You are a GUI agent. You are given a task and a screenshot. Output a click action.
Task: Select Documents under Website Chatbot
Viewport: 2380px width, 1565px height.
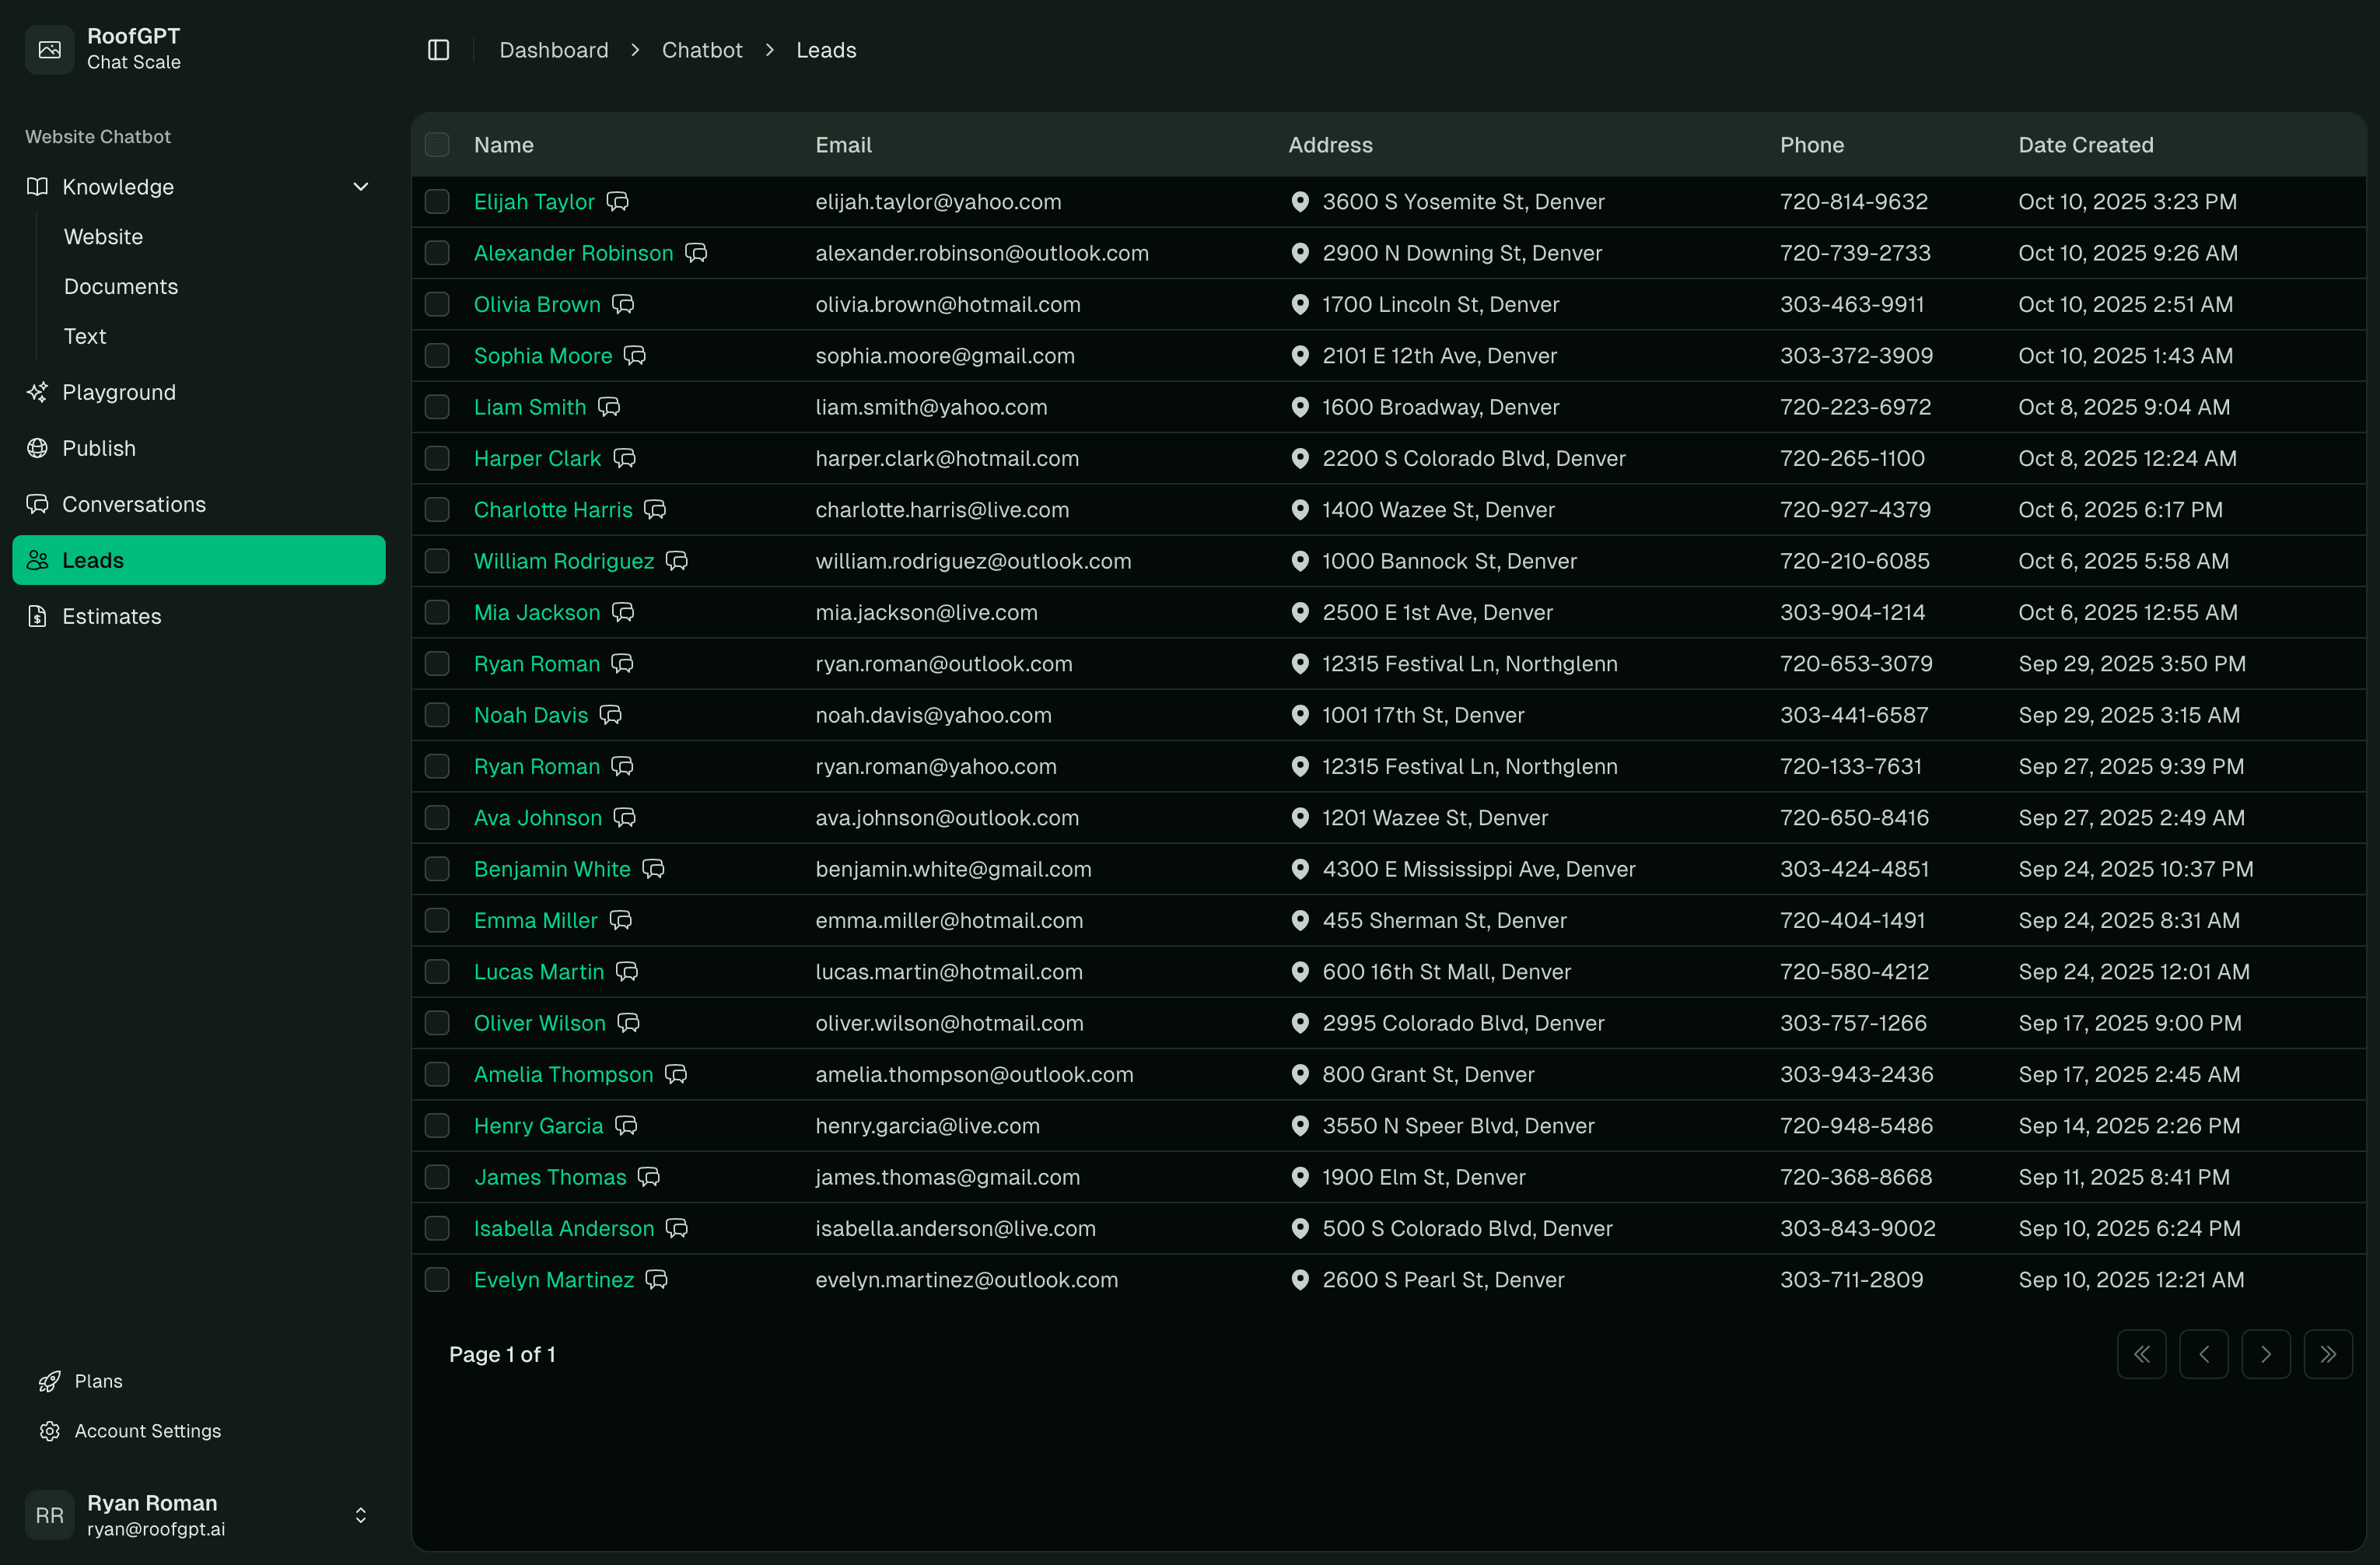(x=121, y=286)
